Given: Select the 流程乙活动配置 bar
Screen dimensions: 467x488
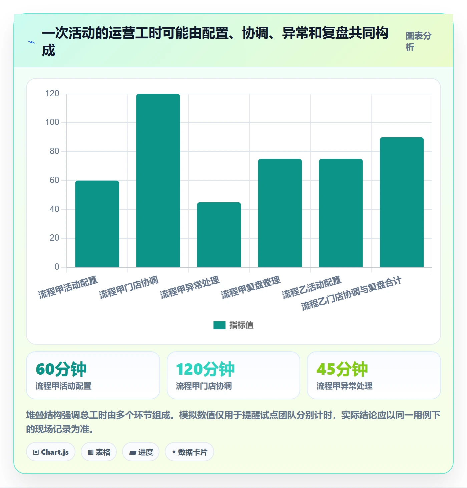Looking at the screenshot, I should pyautogui.click(x=341, y=213).
